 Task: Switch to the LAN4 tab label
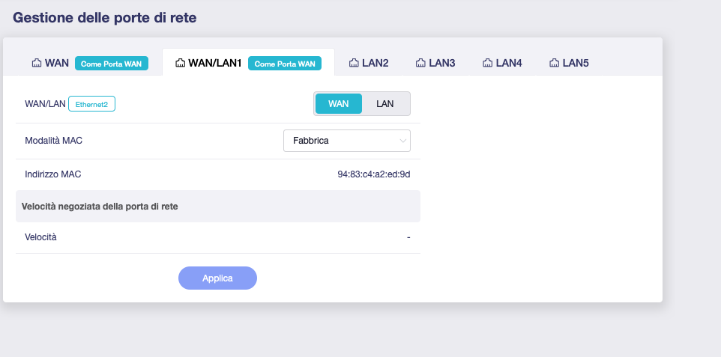click(x=509, y=63)
